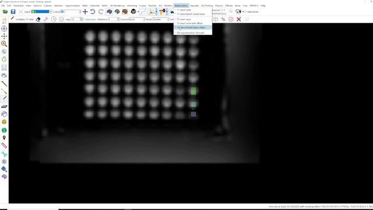Select the blue hand icon in left sidebar
This screenshot has height=210, width=373.
click(x=4, y=114)
